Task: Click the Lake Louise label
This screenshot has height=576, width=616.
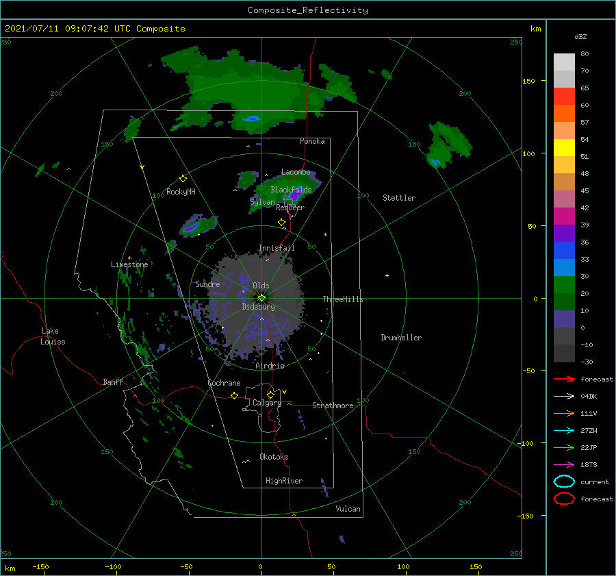Action: click(53, 336)
